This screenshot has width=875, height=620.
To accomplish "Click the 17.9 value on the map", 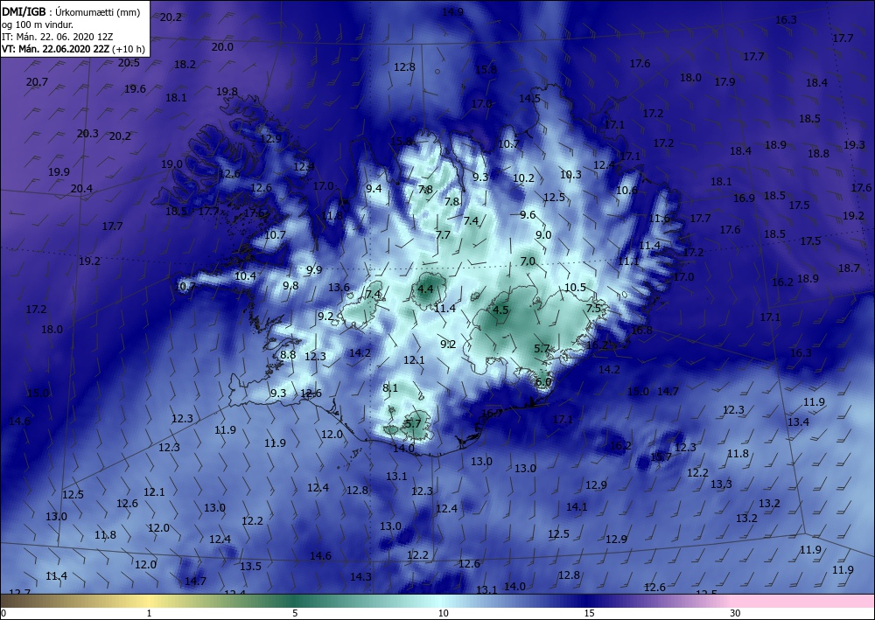I will [x=724, y=81].
